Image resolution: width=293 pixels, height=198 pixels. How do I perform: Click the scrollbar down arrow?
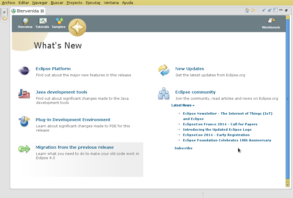[x=288, y=185]
